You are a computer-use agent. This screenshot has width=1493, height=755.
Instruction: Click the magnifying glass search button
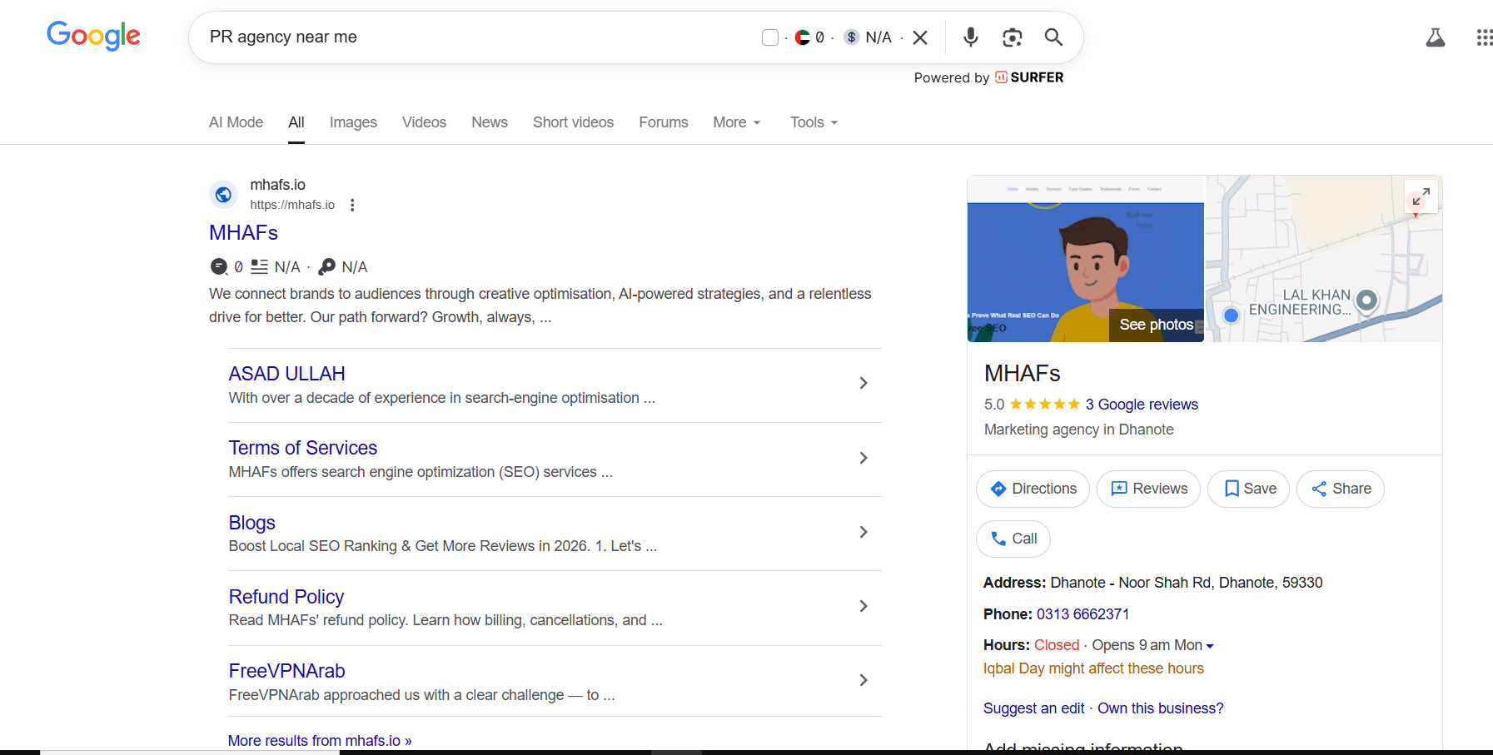pos(1053,37)
